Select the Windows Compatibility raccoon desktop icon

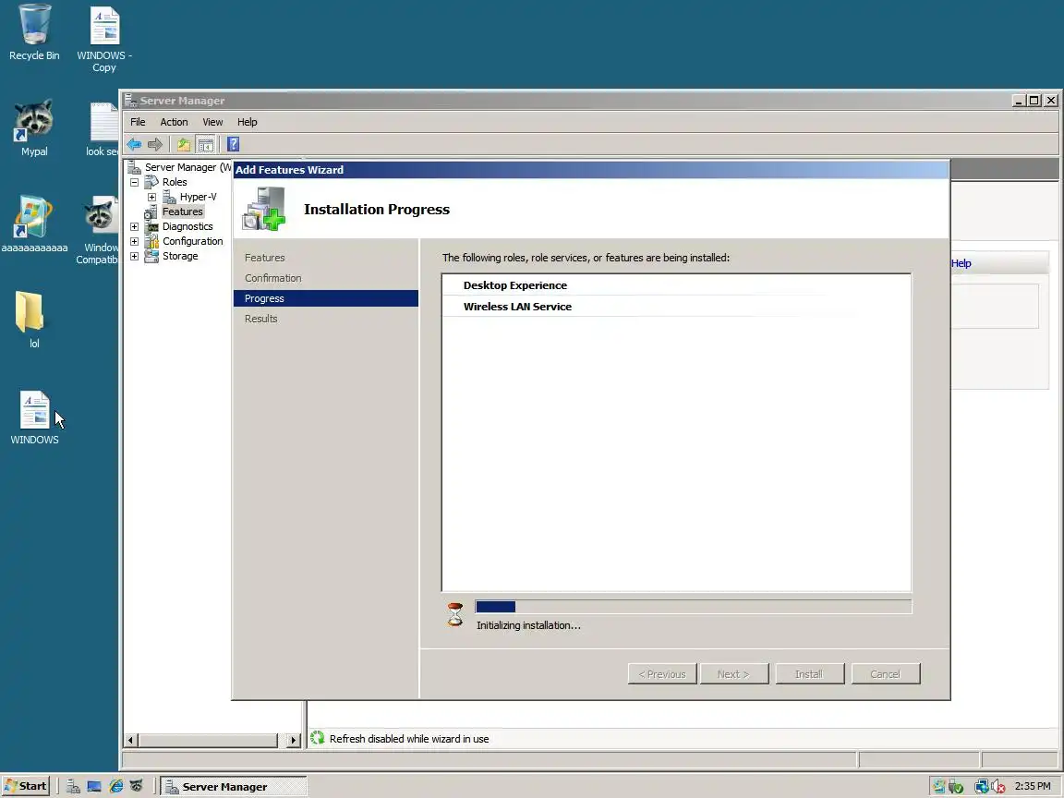tap(99, 229)
